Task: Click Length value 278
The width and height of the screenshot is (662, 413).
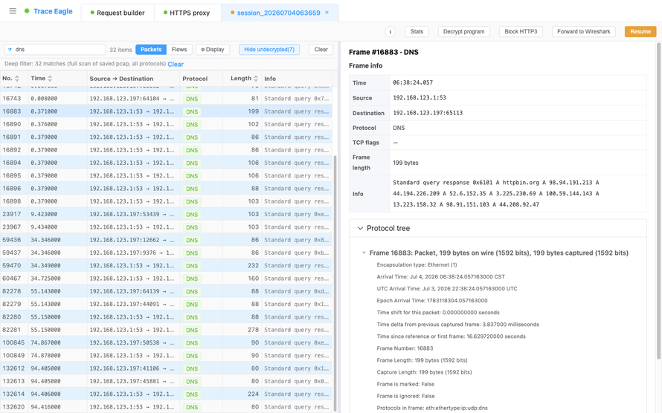Action: pos(254,330)
